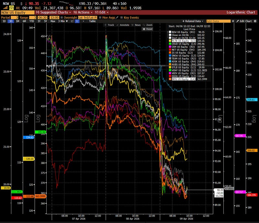Click the 13:00 end time field
The image size is (259, 223).
click(54, 17)
